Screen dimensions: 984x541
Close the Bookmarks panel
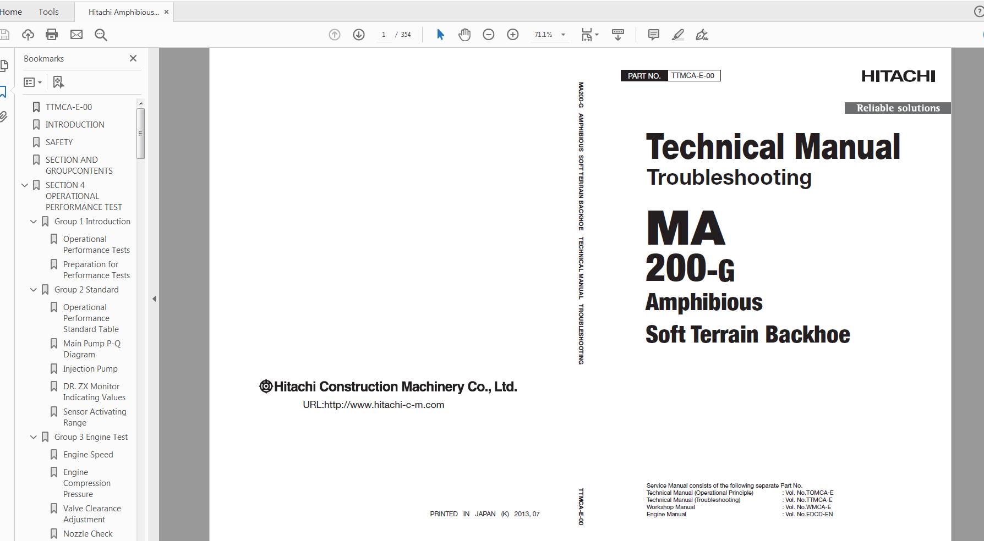point(133,58)
